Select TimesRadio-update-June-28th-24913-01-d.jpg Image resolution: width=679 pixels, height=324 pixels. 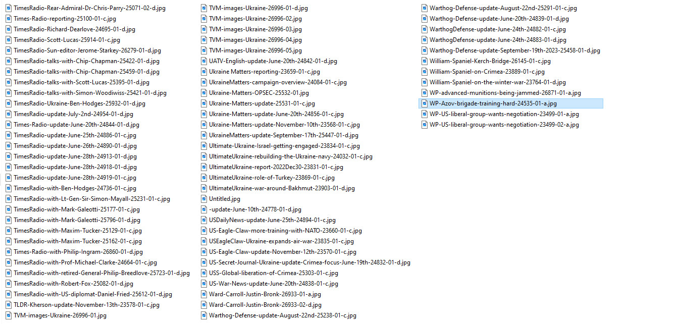[75, 156]
